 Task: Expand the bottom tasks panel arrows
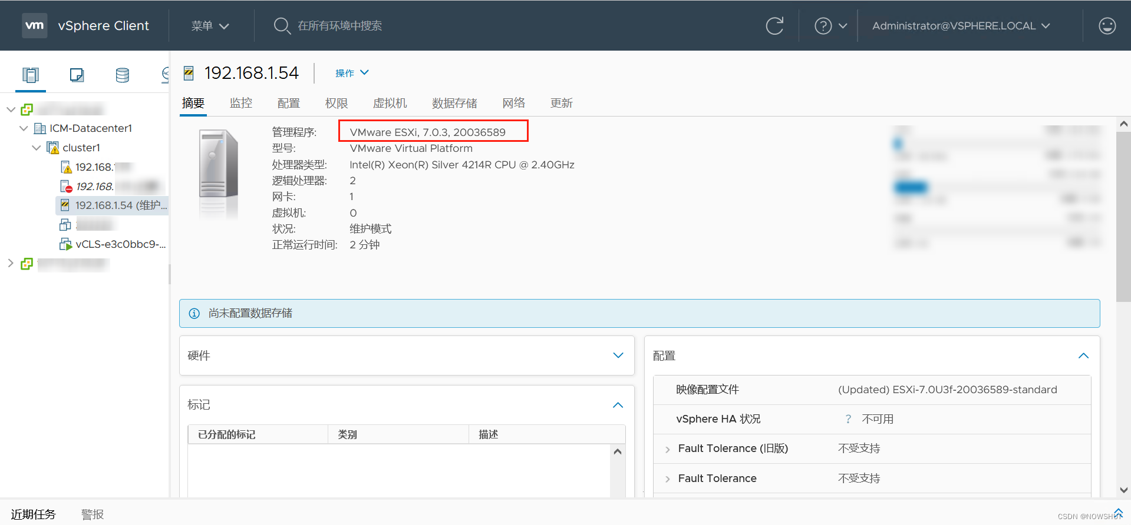1118,513
